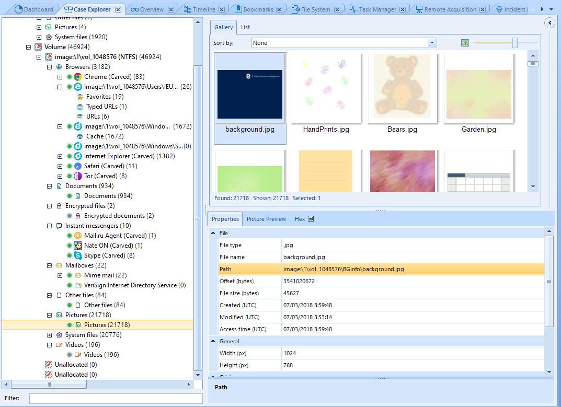The height and width of the screenshot is (407, 561).
Task: Click the Safari (Carved) compass icon
Action: (x=78, y=166)
